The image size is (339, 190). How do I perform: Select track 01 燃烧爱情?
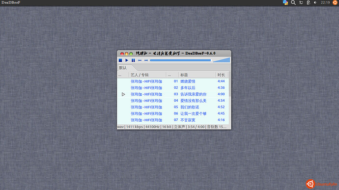tap(173, 81)
